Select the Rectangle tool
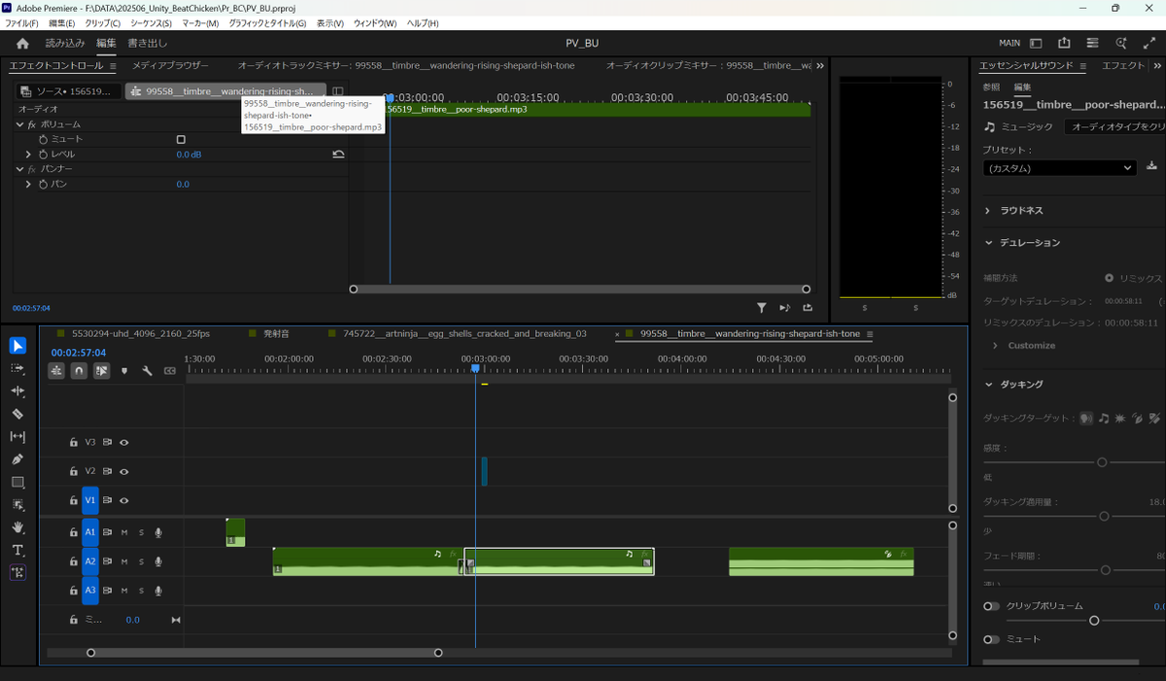Screen dimensions: 1166x681 (x=17, y=482)
